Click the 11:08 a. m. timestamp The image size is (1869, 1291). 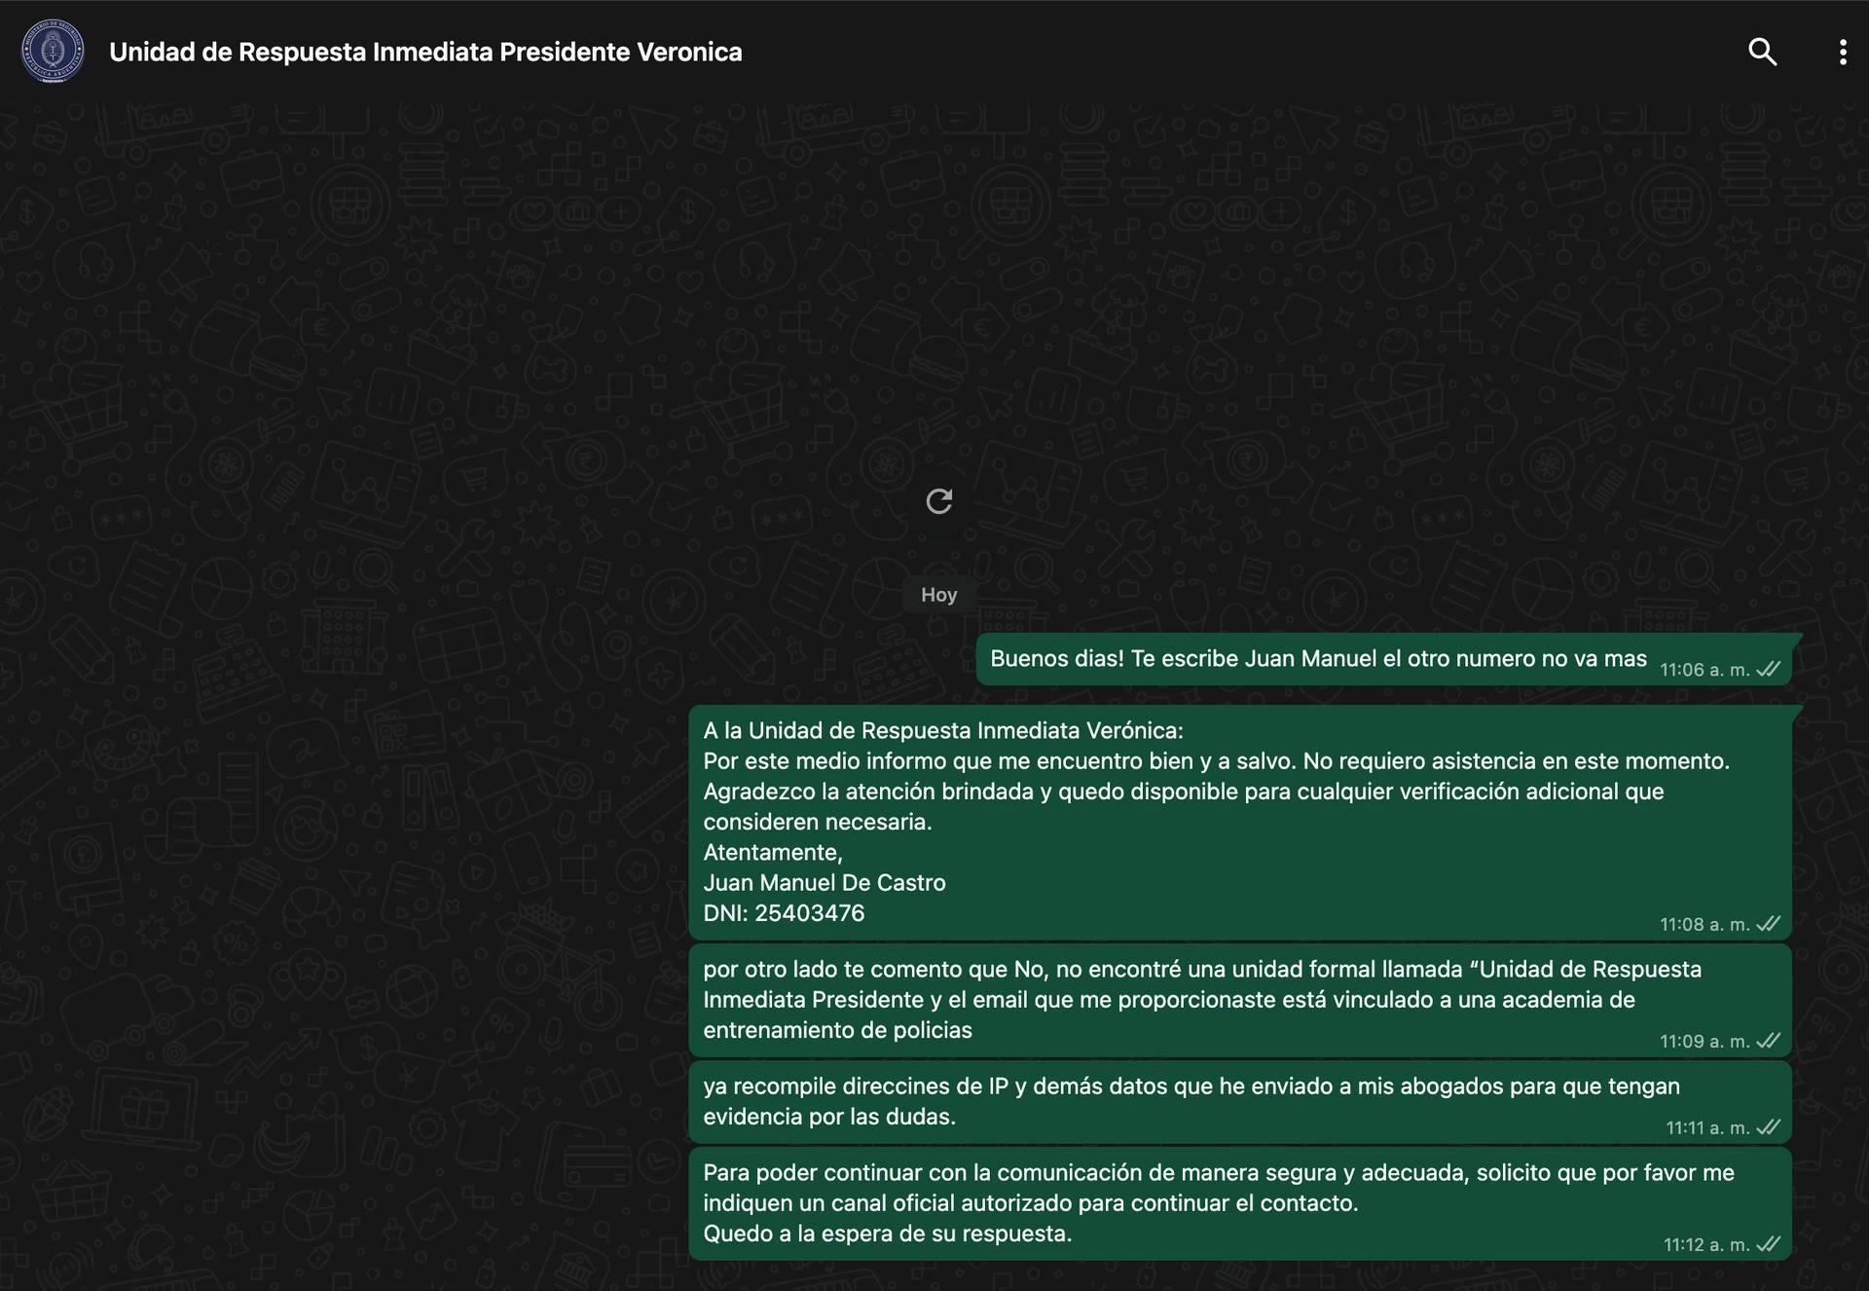click(x=1704, y=925)
